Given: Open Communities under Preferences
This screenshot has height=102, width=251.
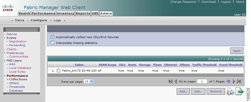Looking at the screenshot, I should (19, 57).
